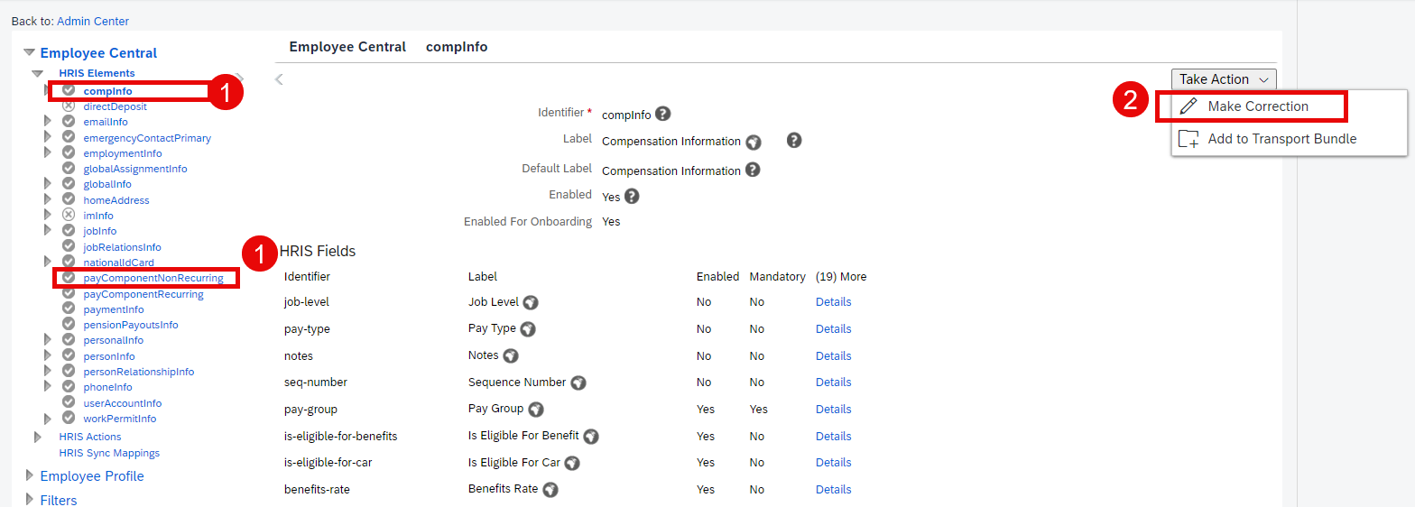Choose Add to Transport Bundle
1415x507 pixels.
pos(1282,139)
